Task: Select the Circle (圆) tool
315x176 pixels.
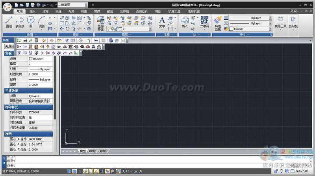Action: (x=31, y=22)
